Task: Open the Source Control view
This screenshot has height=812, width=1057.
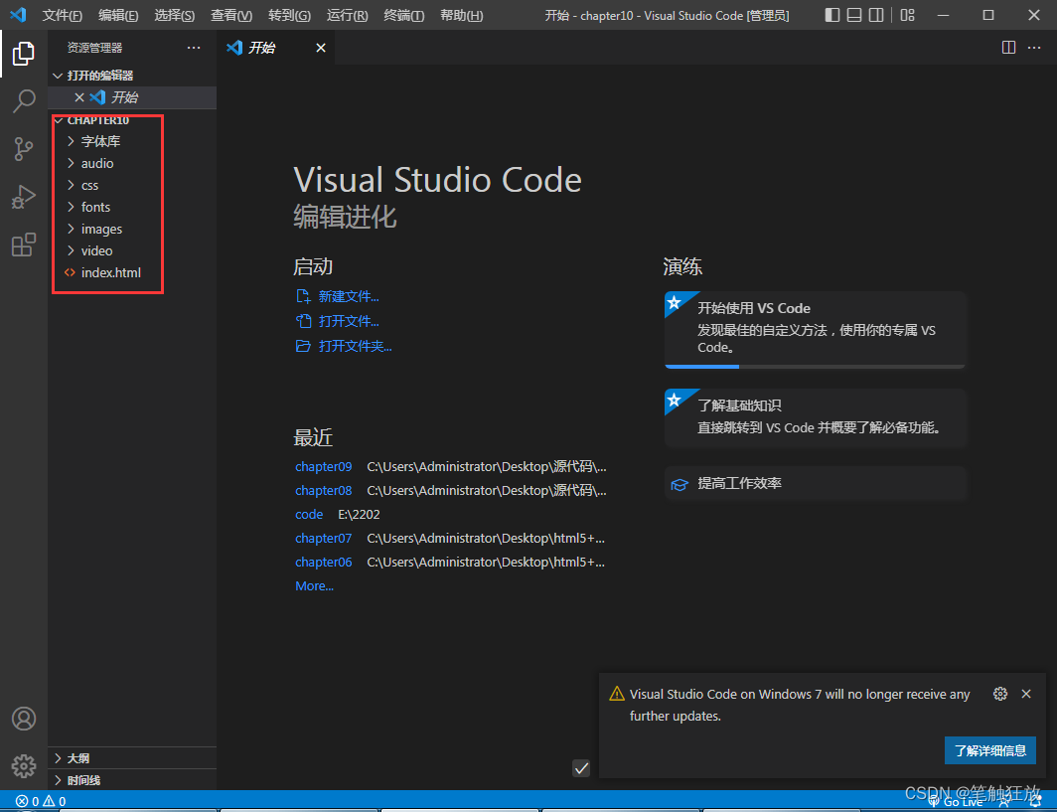Action: (x=24, y=149)
